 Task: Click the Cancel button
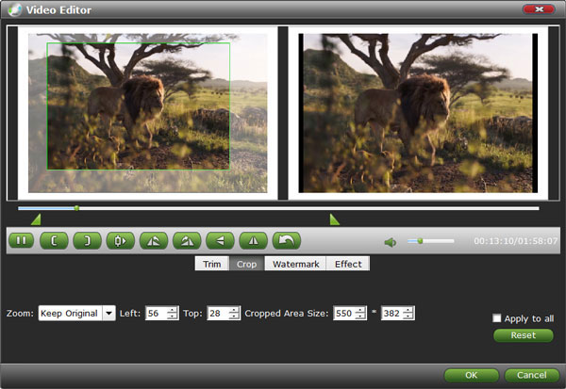531,375
